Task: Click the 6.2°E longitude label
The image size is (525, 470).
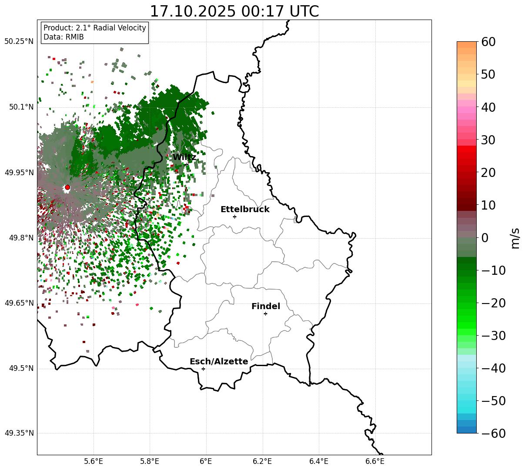Action: [263, 461]
